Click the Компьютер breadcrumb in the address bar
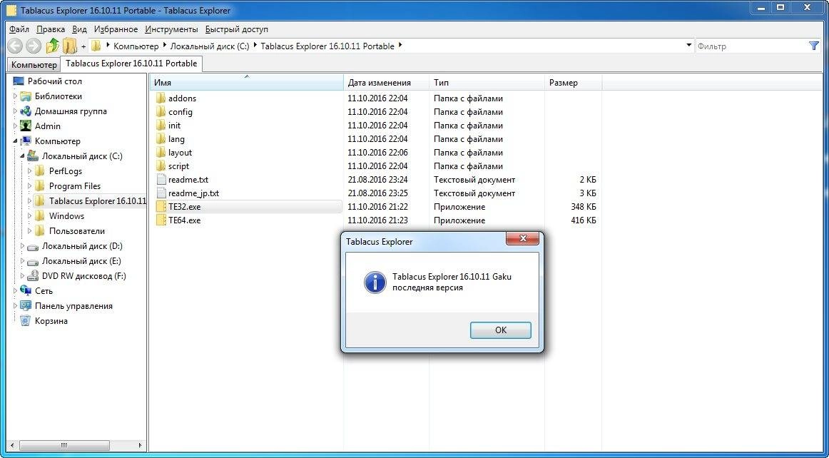Image resolution: width=829 pixels, height=458 pixels. (x=136, y=46)
